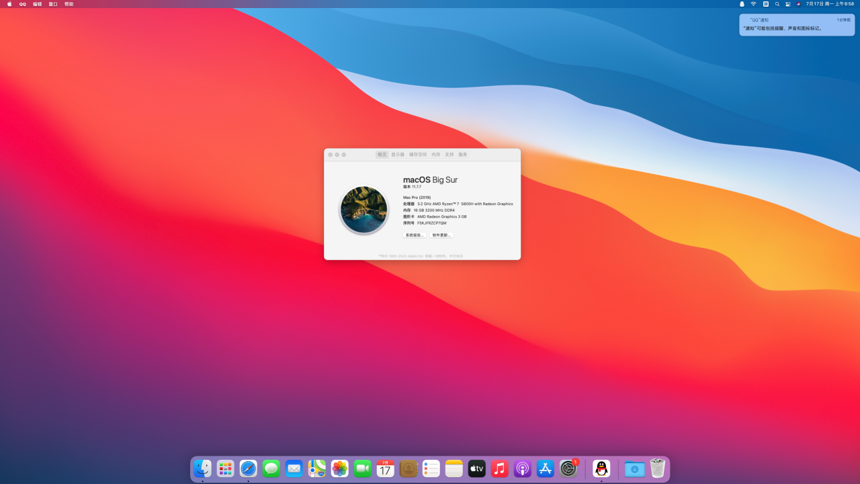This screenshot has height=484, width=860.
Task: Select the 概览 tab
Action: tap(382, 155)
